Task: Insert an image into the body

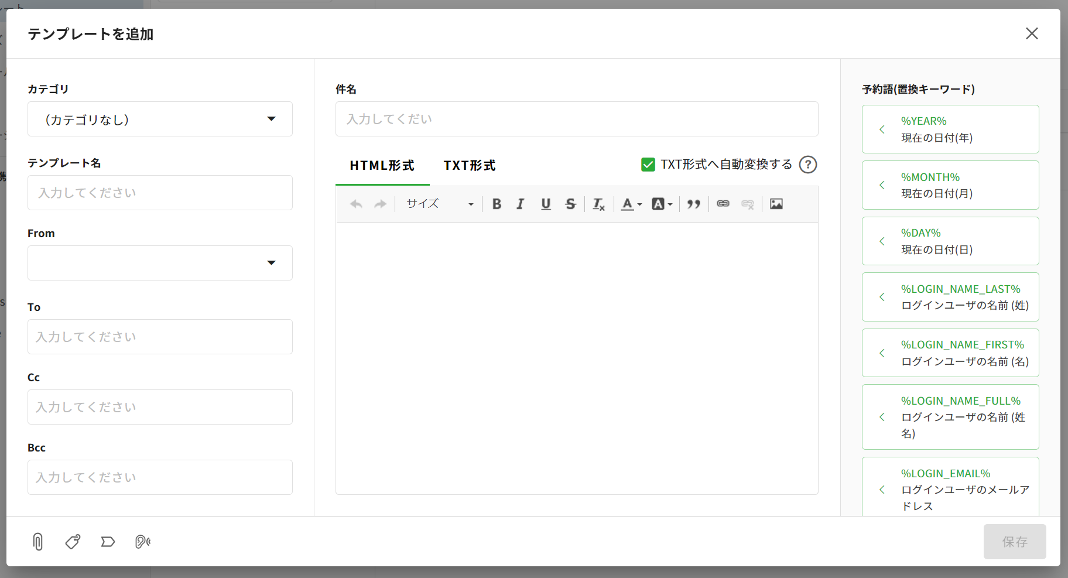Action: [x=776, y=204]
